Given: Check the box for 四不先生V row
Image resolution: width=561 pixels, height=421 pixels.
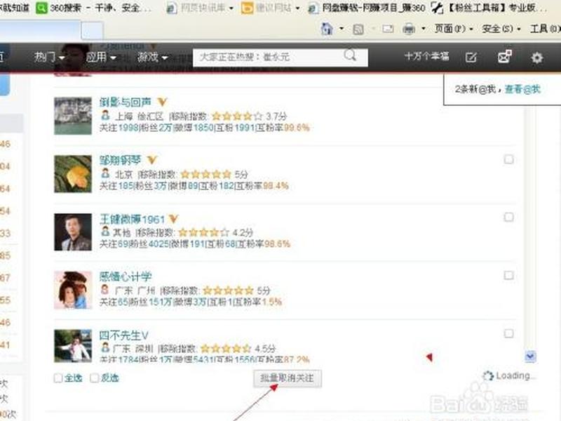Looking at the screenshot, I should point(508,334).
